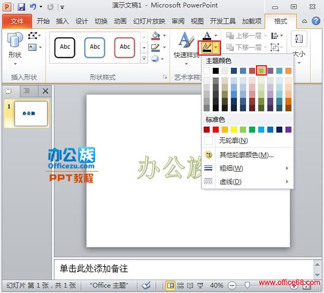Image resolution: width=324 pixels, height=293 pixels.
Task: Open Format Shape dialog launcher
Action: coord(165,77)
